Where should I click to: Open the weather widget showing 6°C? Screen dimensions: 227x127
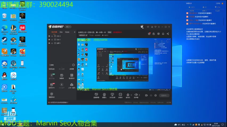pos(180,125)
